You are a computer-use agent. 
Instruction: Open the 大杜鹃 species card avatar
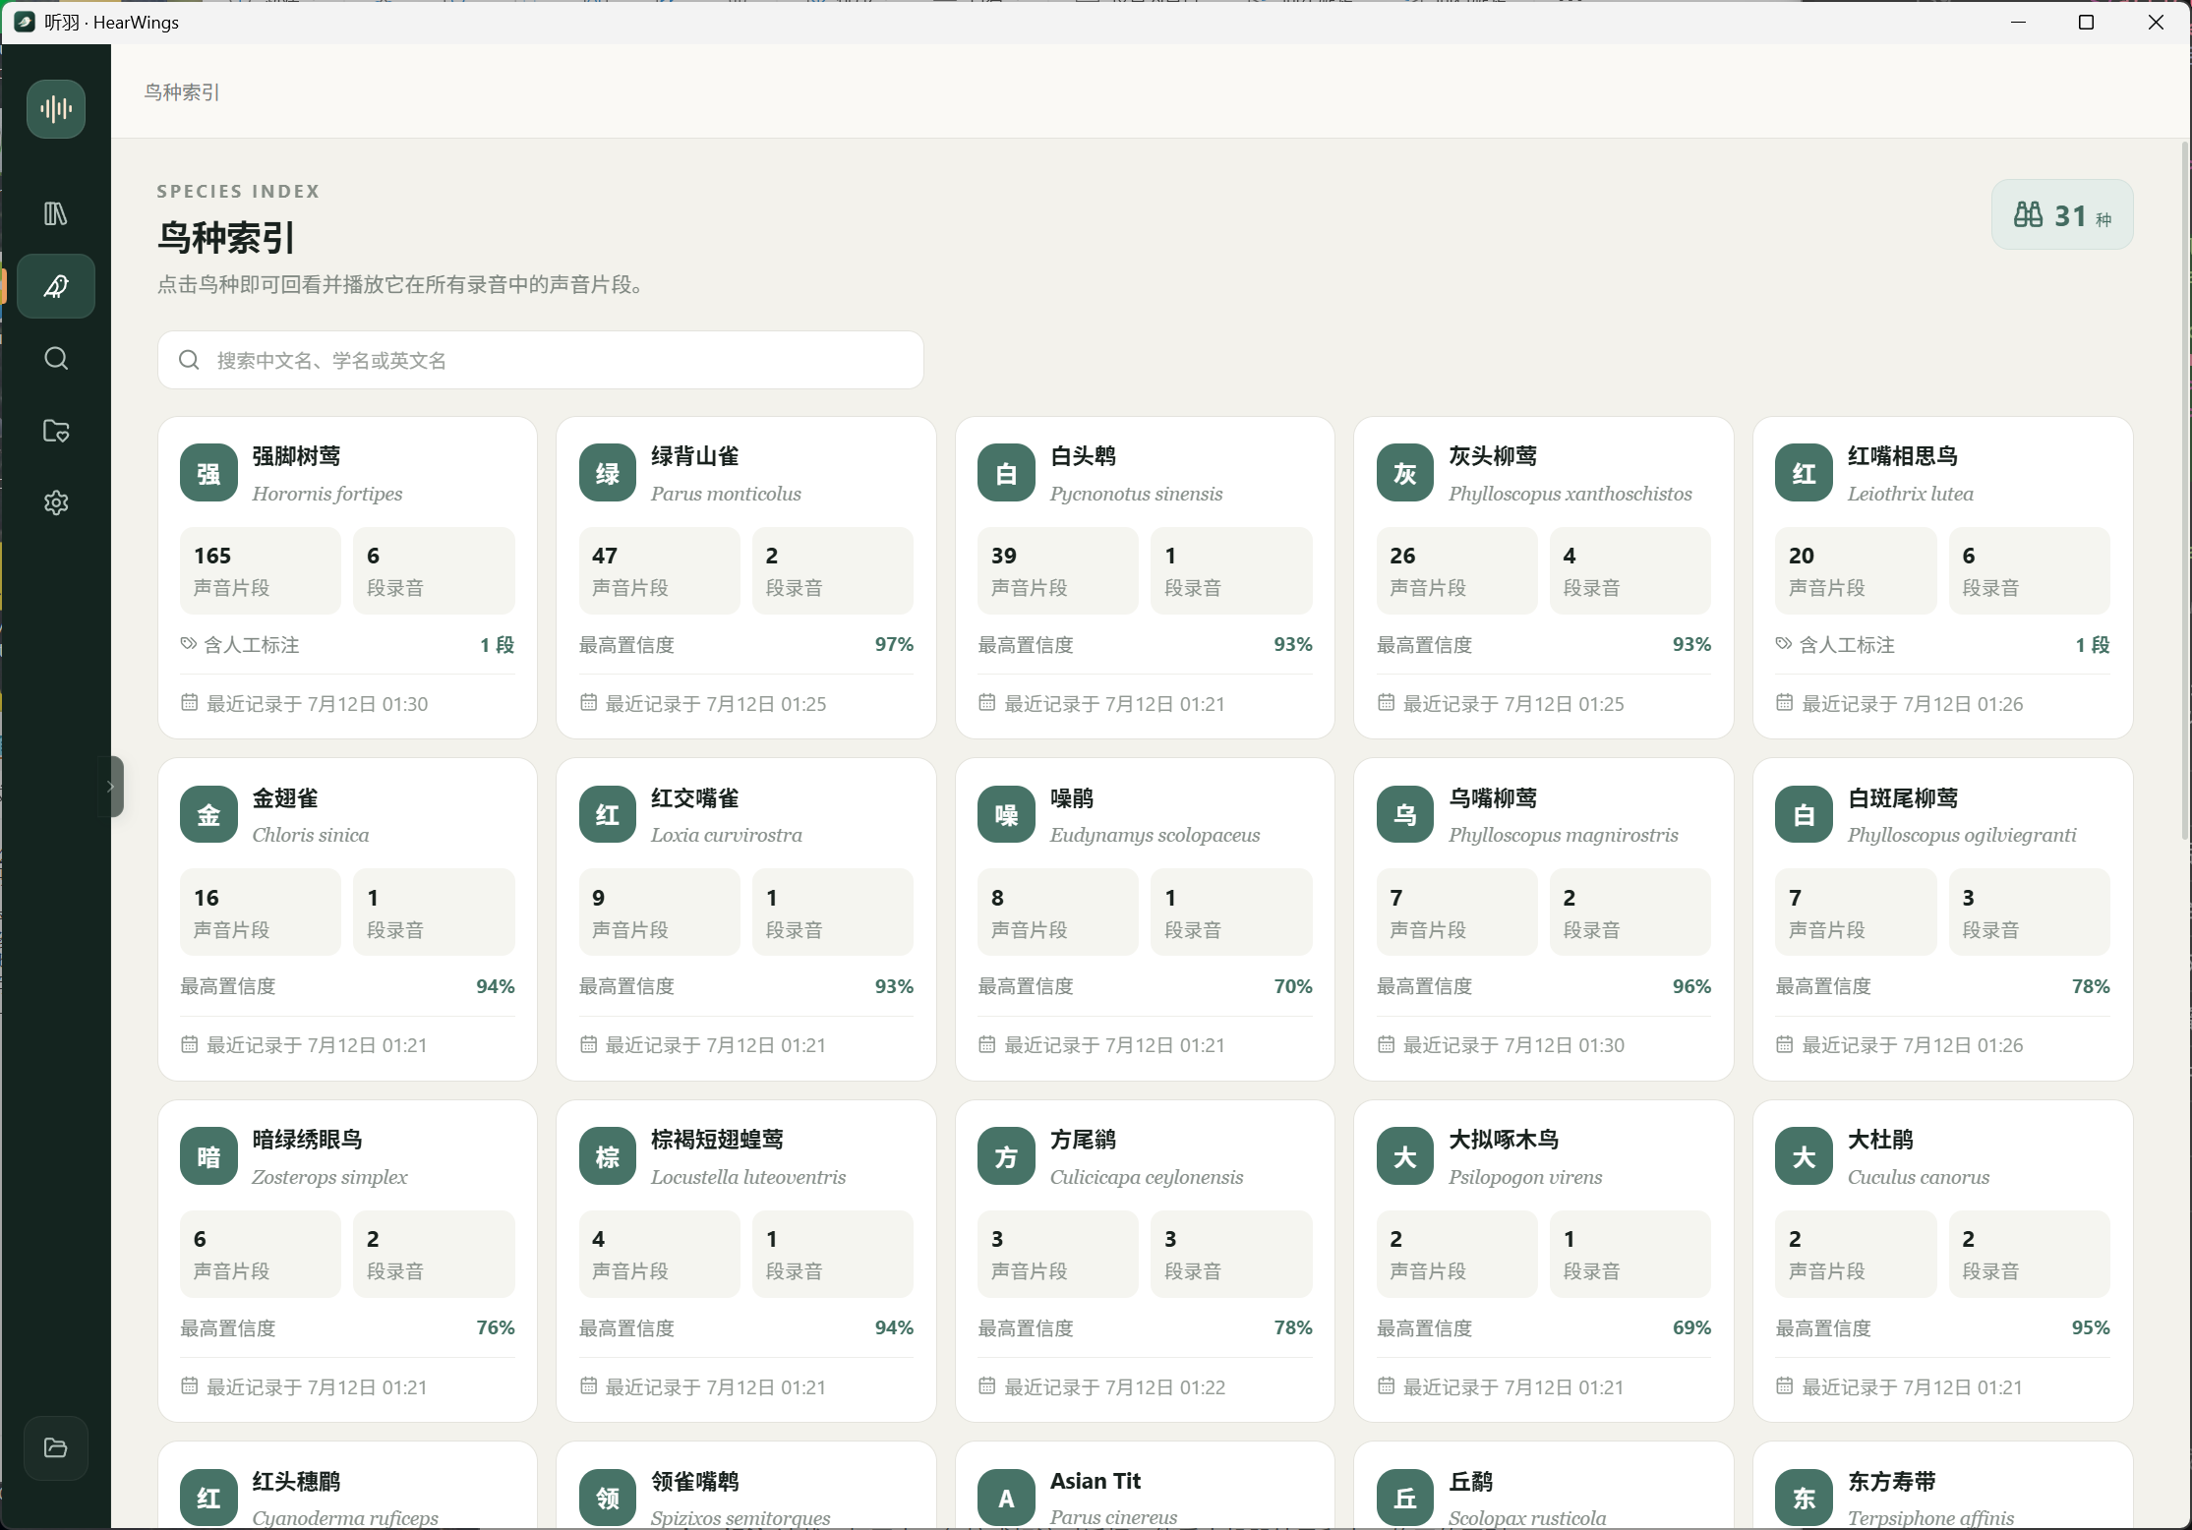click(x=1804, y=1156)
